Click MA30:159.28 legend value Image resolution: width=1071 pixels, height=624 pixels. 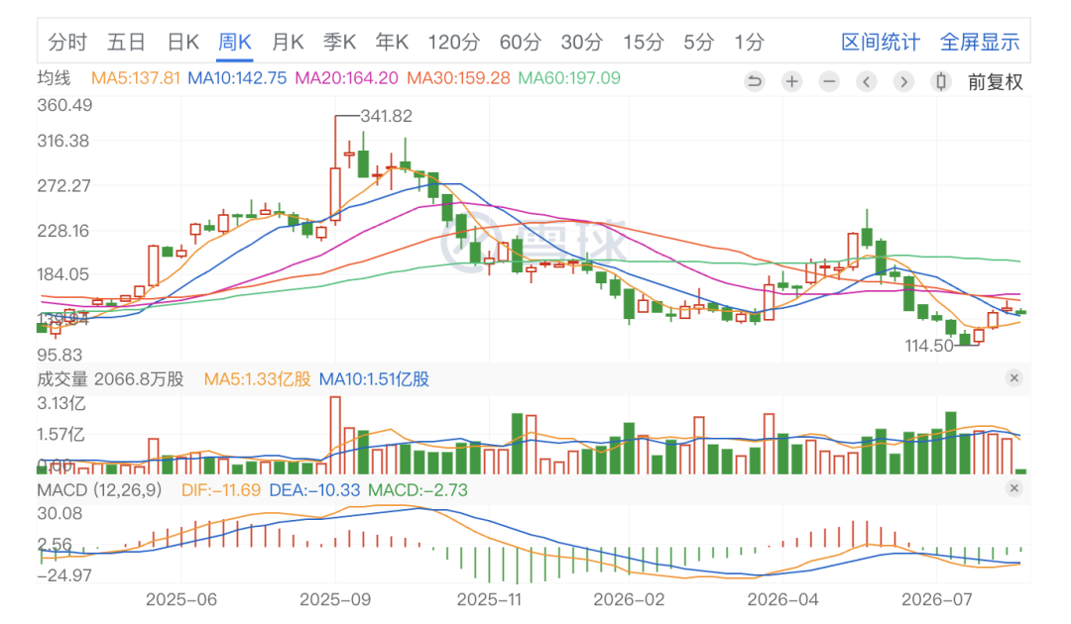click(458, 78)
